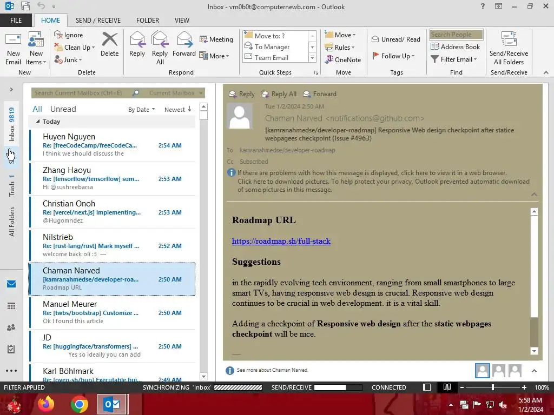Open the By Date sort dropdown
The width and height of the screenshot is (554, 415).
pos(141,110)
